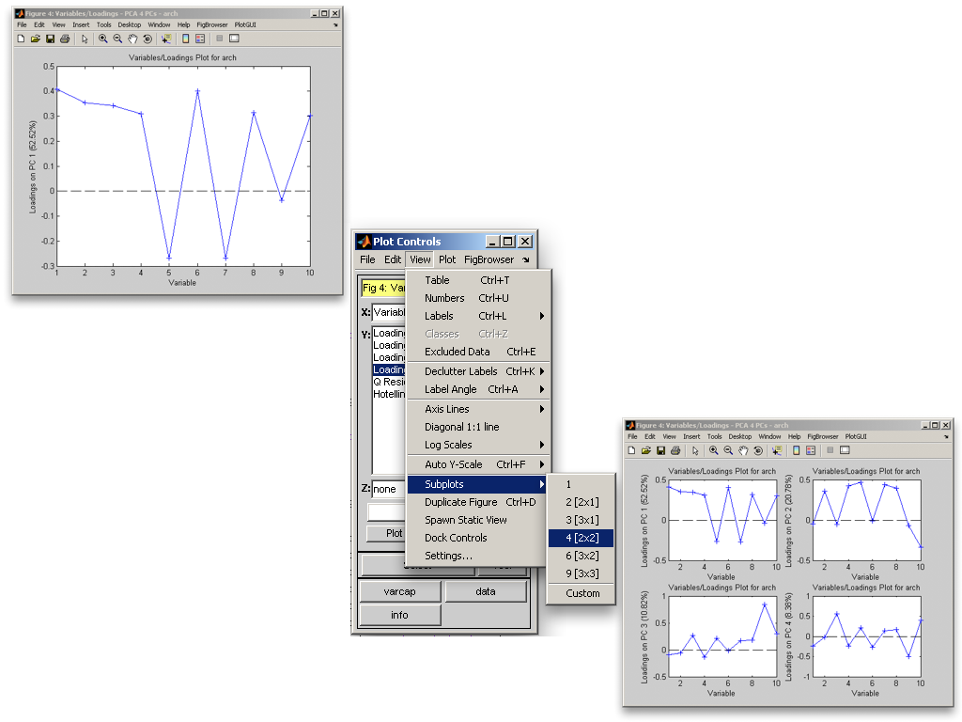Viewport: 962px width, 722px height.
Task: Click Zoom In icon in top-left figure
Action: point(103,39)
